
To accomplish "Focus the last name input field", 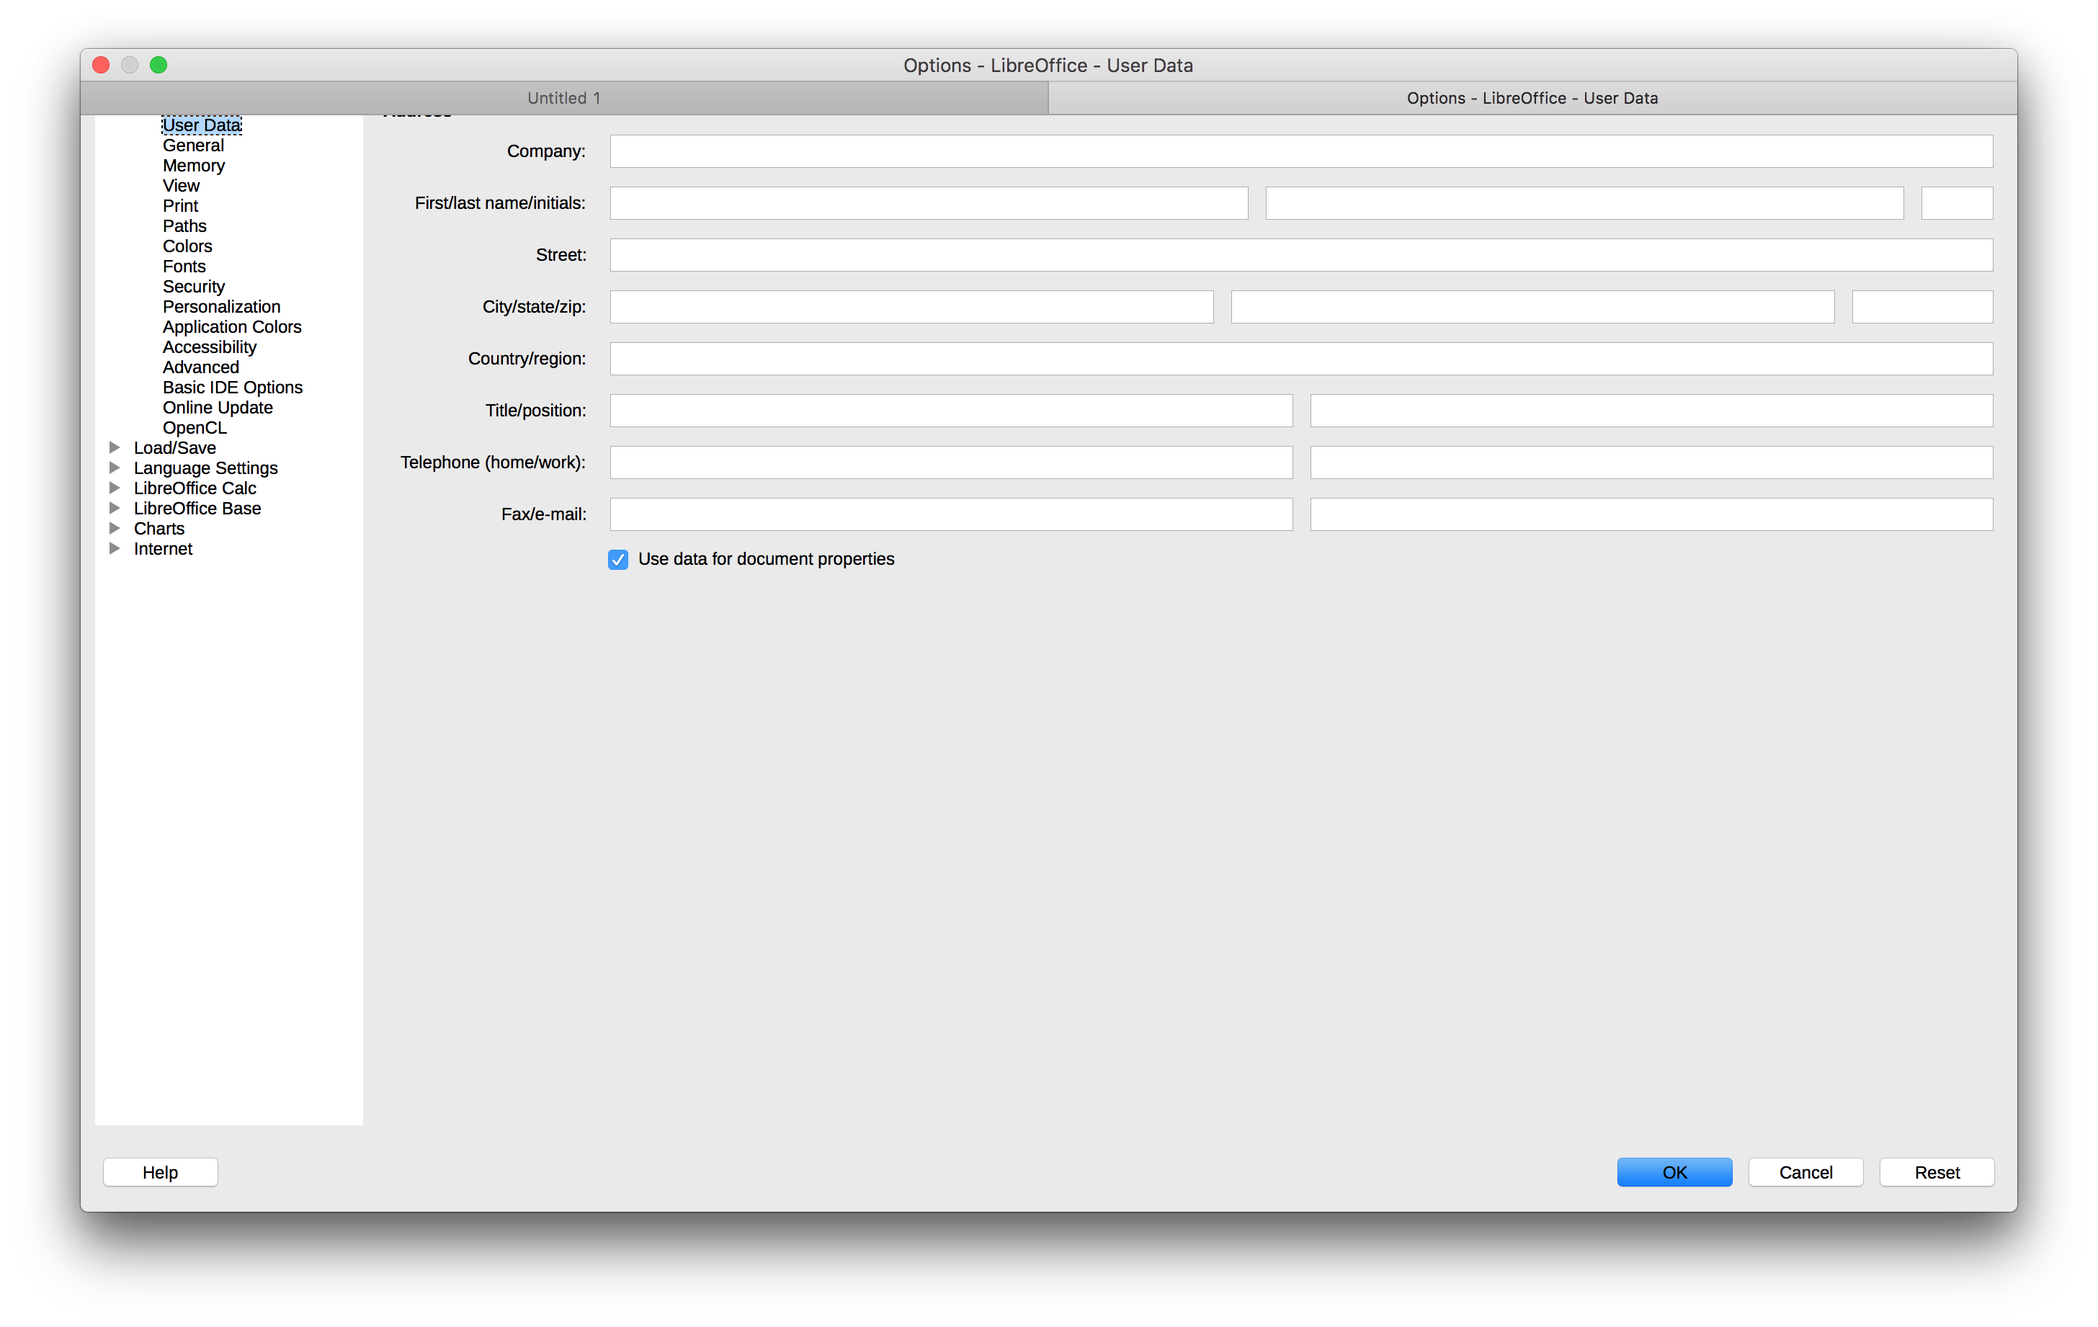I will (x=1584, y=203).
